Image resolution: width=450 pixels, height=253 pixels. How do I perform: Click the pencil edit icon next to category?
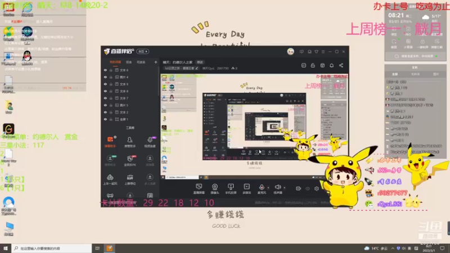(x=196, y=68)
